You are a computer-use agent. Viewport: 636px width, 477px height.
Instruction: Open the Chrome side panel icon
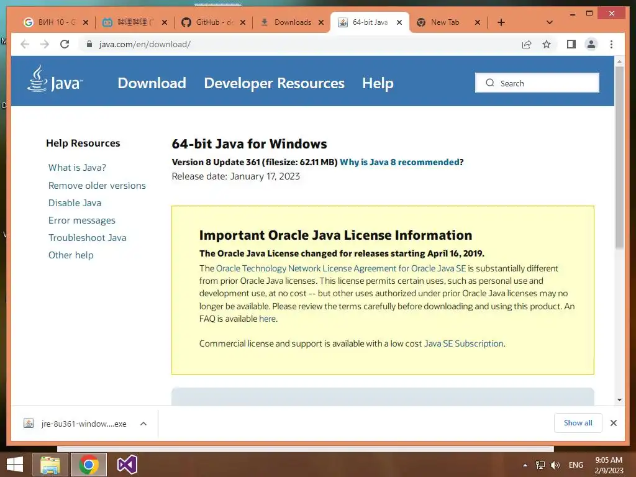571,44
